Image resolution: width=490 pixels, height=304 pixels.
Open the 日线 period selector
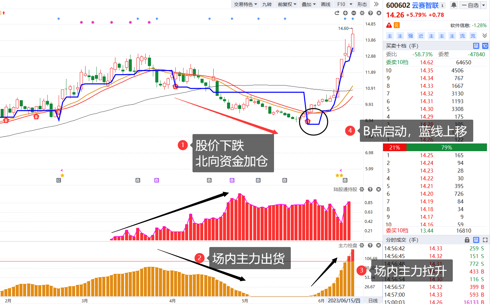coord(373,301)
